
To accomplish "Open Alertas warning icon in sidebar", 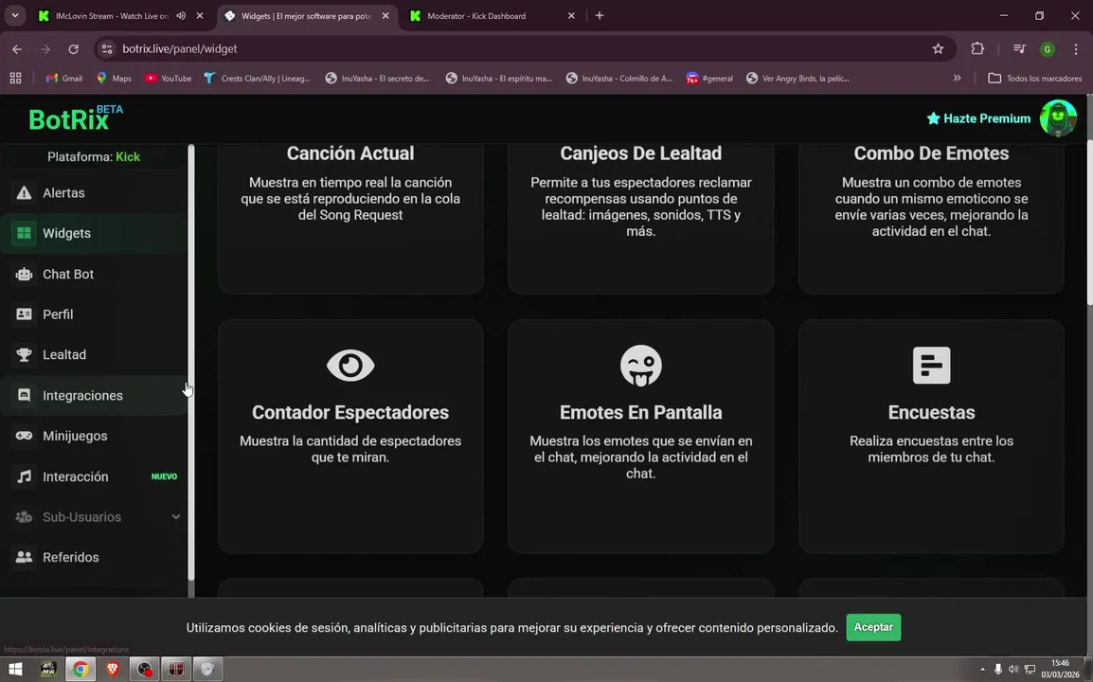I will pyautogui.click(x=24, y=193).
